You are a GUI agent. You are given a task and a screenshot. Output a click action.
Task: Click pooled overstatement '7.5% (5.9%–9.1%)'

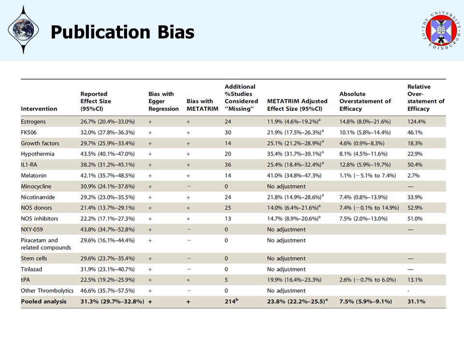[x=365, y=302]
